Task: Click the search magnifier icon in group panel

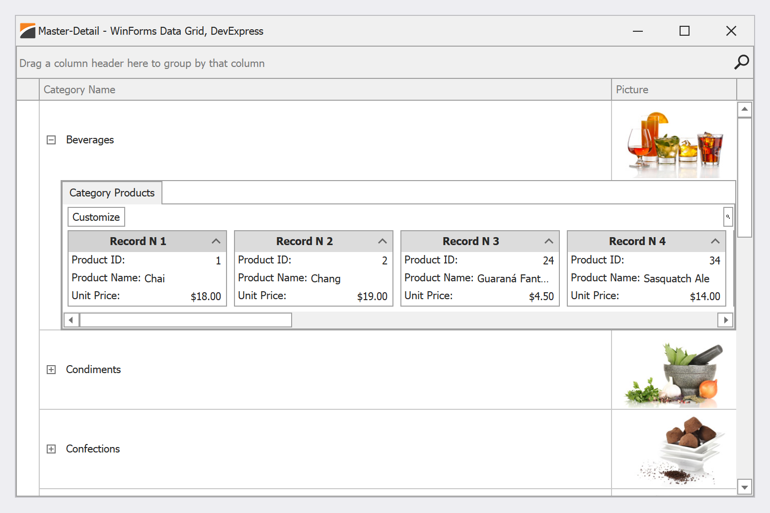Action: click(741, 62)
